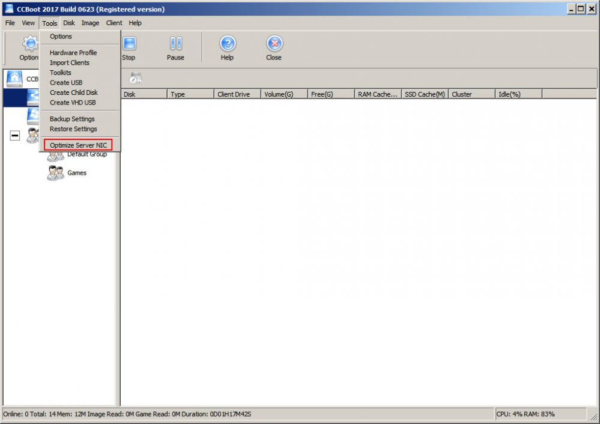This screenshot has height=424, width=600.
Task: Click the CPU and RAM status text
Action: [526, 414]
